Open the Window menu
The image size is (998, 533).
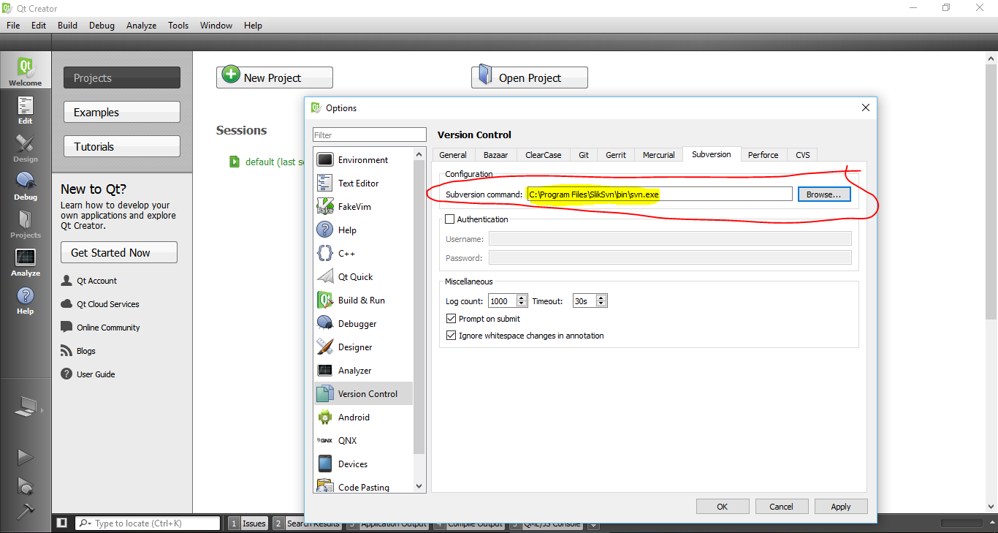click(216, 25)
